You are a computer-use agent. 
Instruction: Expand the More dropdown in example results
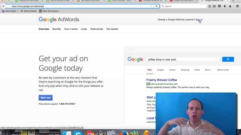[x=208, y=70]
